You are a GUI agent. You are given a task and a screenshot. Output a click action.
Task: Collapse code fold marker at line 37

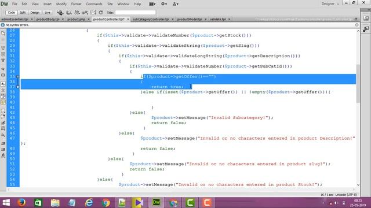tap(18, 87)
